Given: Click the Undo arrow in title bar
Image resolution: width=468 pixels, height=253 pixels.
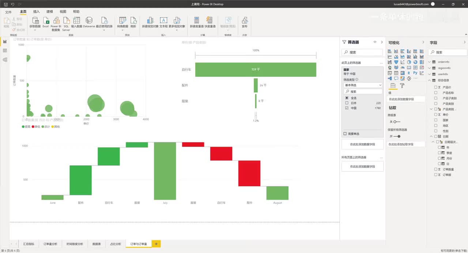Looking at the screenshot, I should coord(12,4).
